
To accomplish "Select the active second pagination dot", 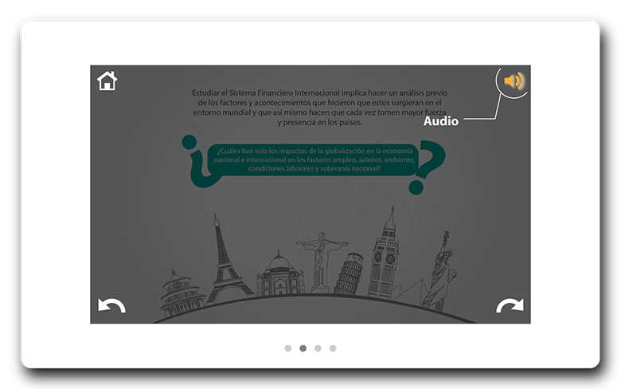I will [303, 348].
